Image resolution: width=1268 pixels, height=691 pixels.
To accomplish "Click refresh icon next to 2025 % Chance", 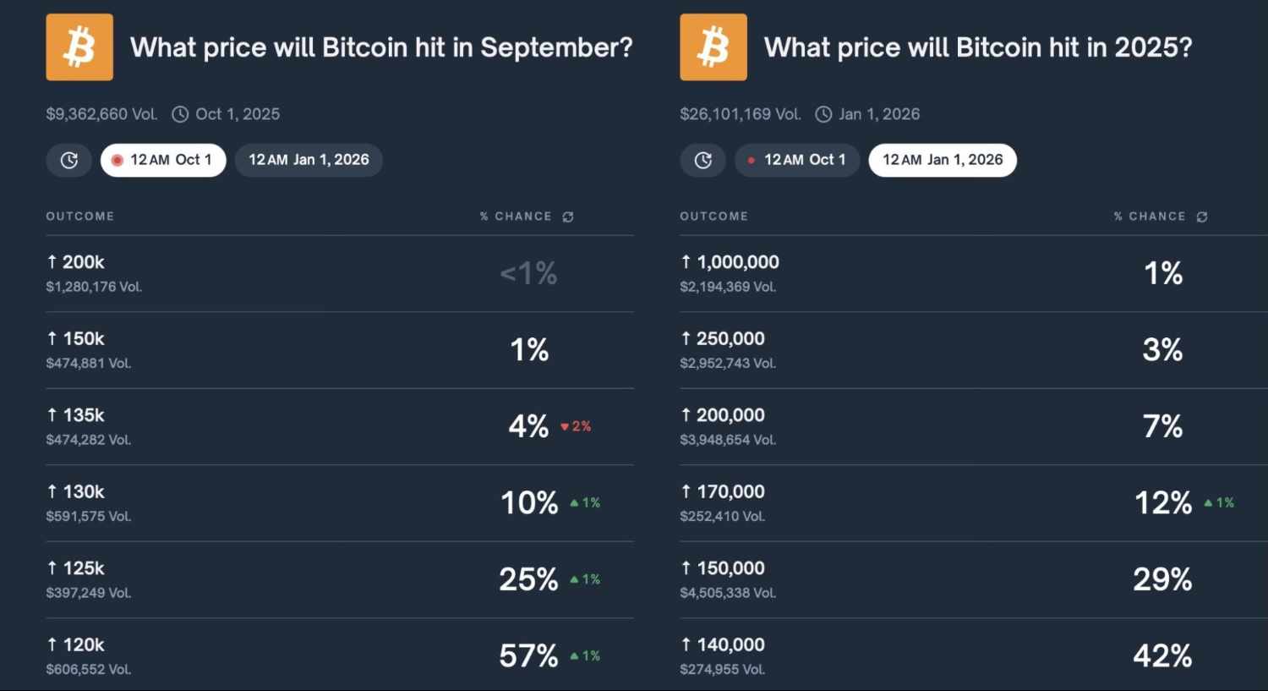I will click(1202, 217).
